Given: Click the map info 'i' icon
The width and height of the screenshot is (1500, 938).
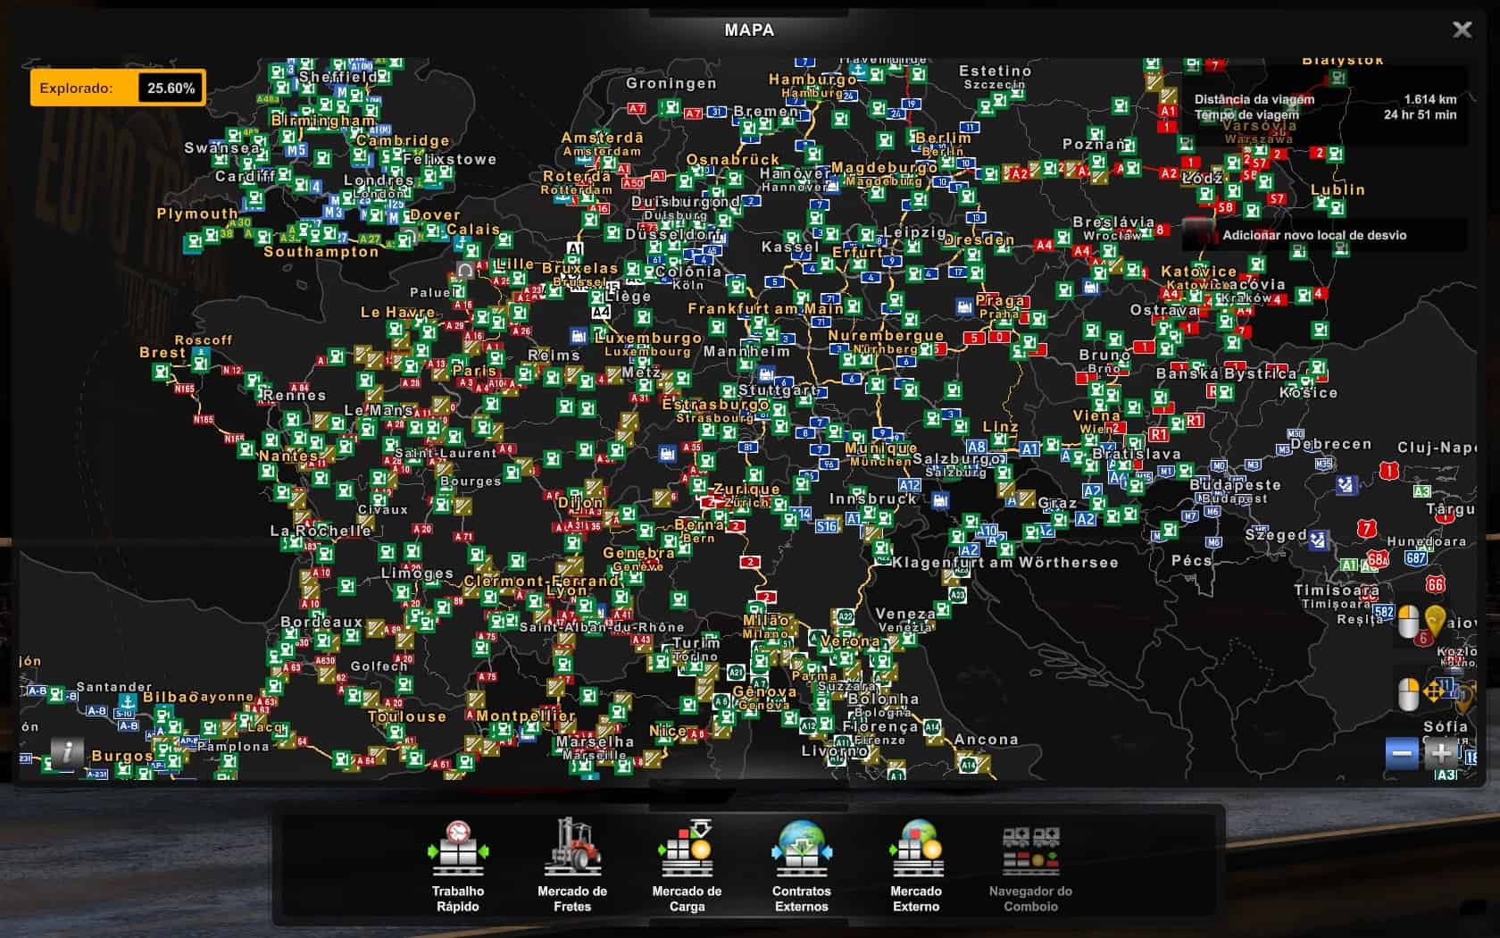Looking at the screenshot, I should coord(67,752).
